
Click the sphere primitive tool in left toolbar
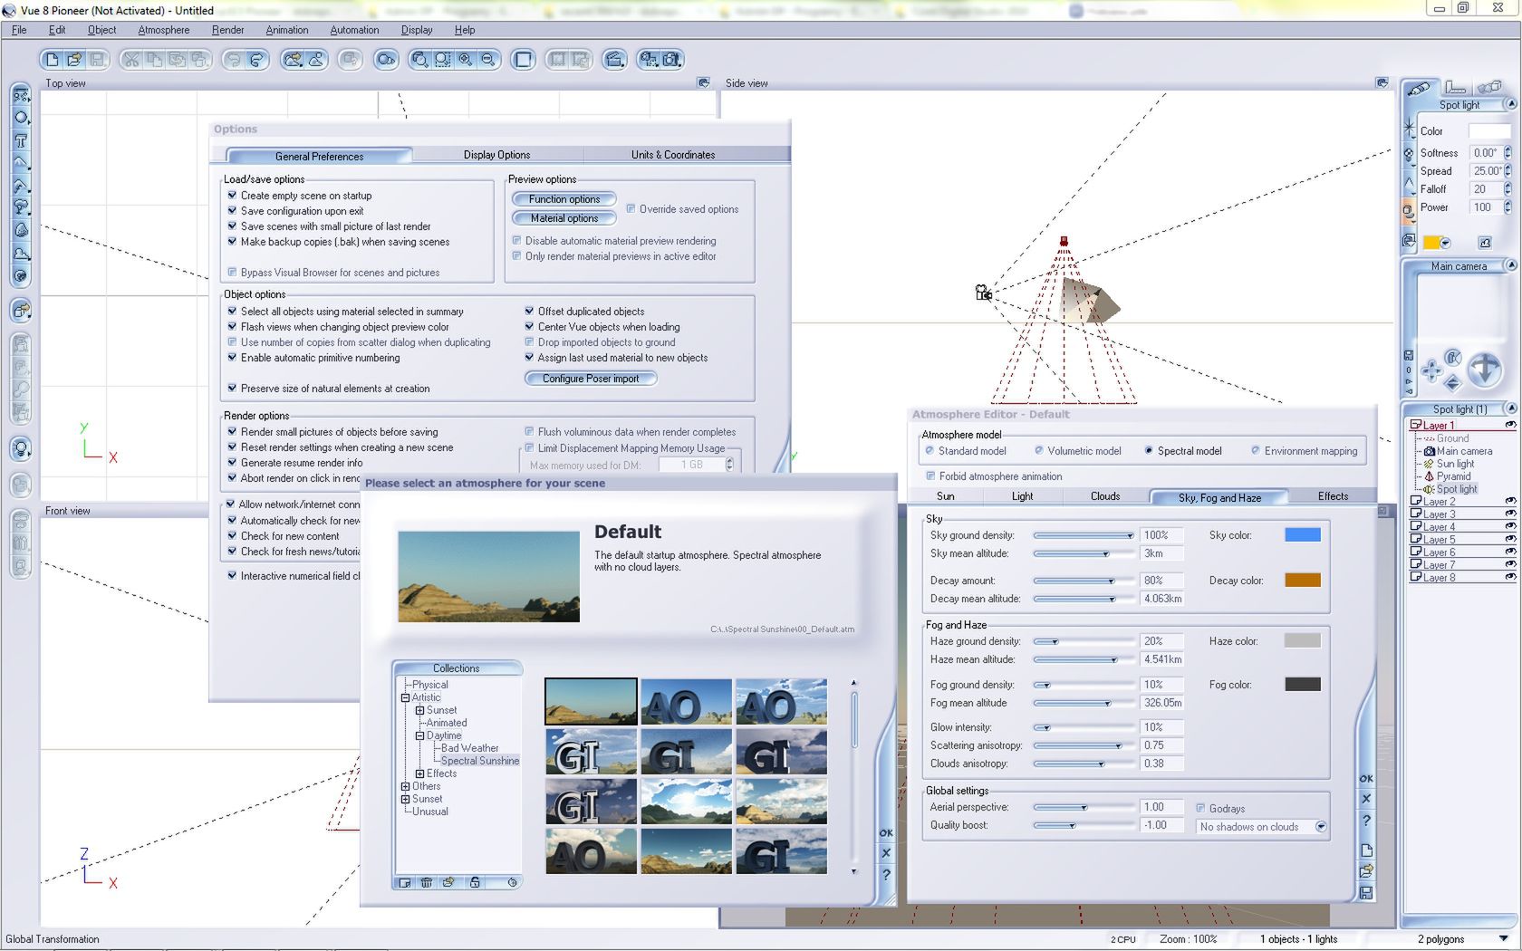pyautogui.click(x=21, y=118)
